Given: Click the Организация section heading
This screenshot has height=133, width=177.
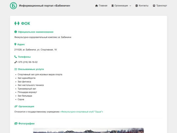Looking at the screenshot, I should pyautogui.click(x=26, y=106).
